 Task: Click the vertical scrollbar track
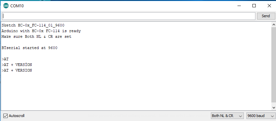[x=274, y=66]
